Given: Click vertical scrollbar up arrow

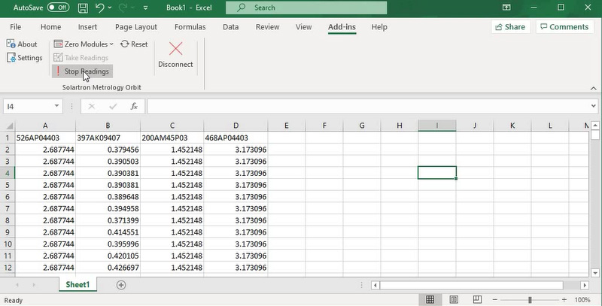Looking at the screenshot, I should (595, 126).
